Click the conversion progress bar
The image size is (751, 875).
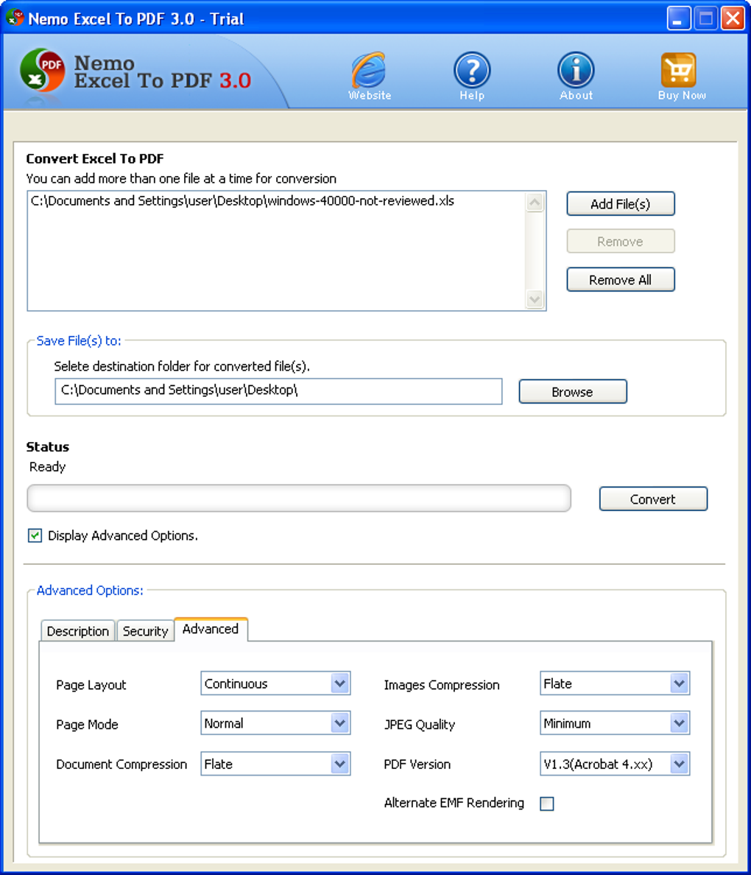pos(298,499)
